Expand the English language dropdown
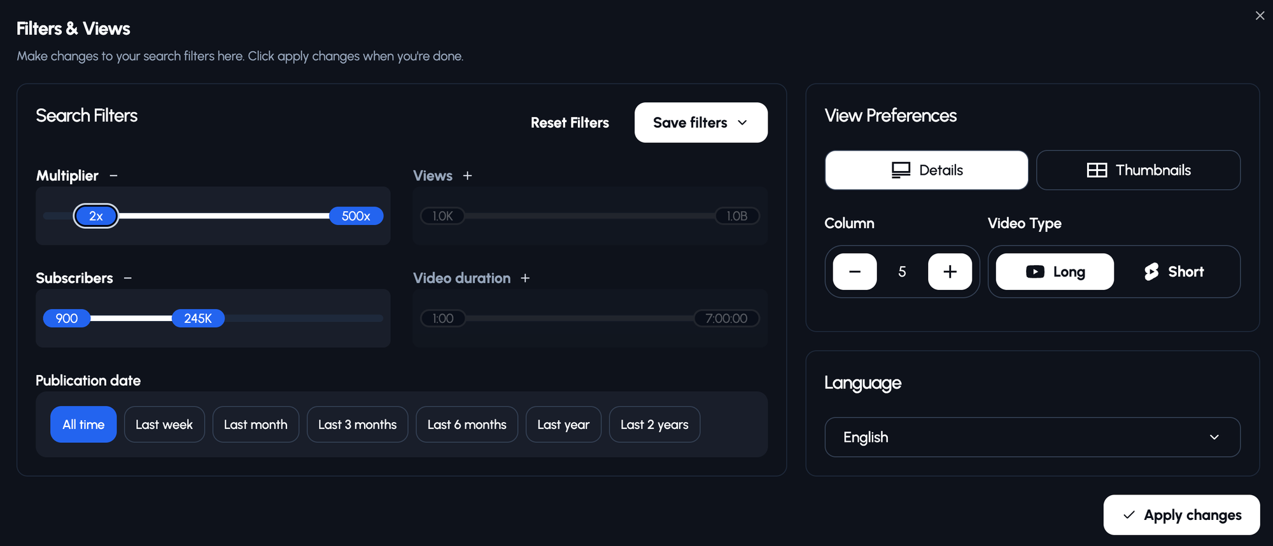 click(x=1032, y=437)
